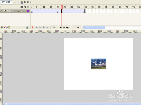
Task: Click the stage bottom horizontal scrollbar
Action: click(73, 104)
